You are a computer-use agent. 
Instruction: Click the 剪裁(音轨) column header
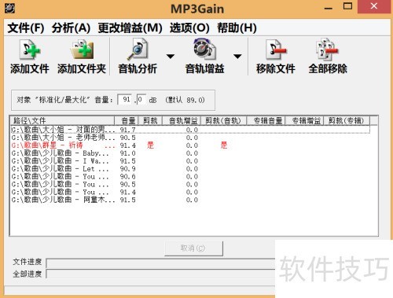pyautogui.click(x=223, y=120)
